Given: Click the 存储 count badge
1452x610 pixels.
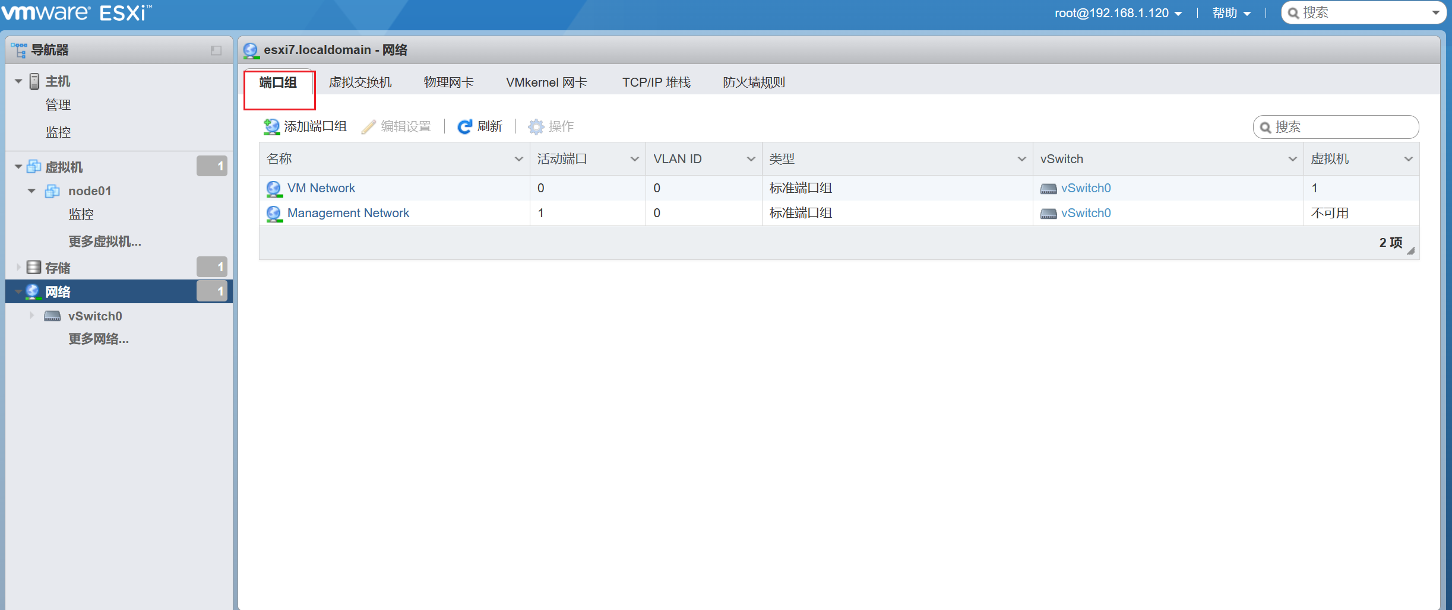Looking at the screenshot, I should [x=212, y=267].
